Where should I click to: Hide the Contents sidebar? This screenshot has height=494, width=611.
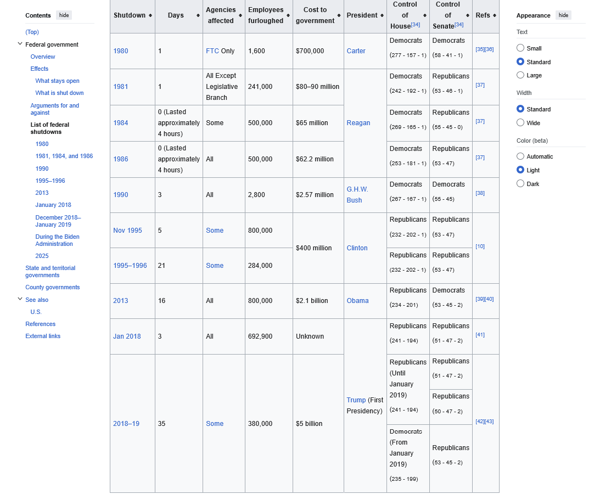pyautogui.click(x=64, y=15)
